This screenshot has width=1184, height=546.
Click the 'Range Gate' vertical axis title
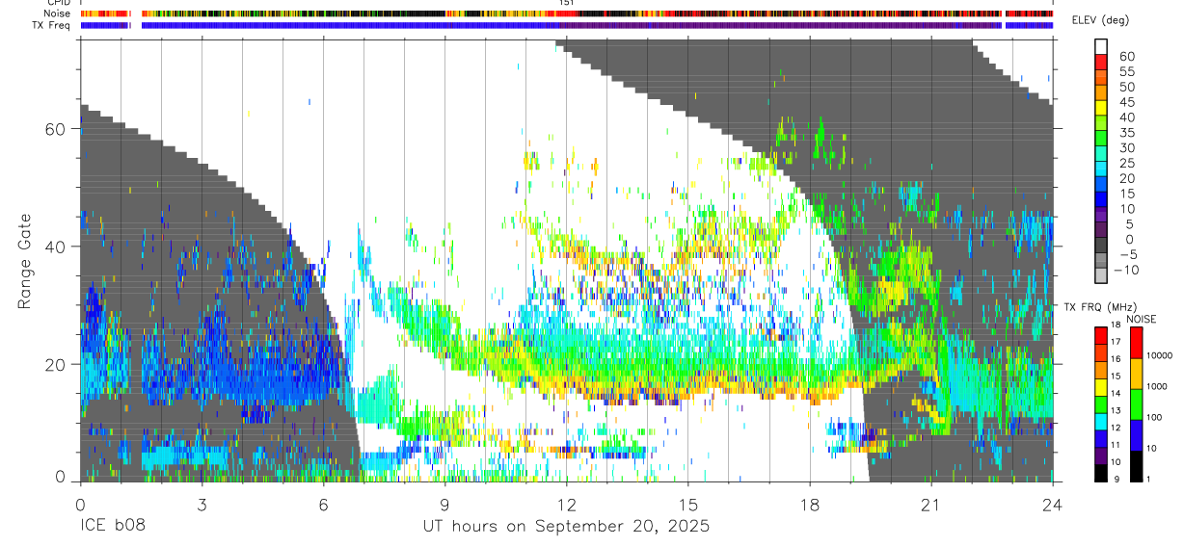tap(23, 261)
